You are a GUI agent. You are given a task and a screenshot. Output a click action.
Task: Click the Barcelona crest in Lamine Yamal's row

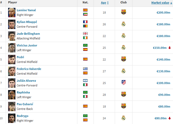pos(123,12)
